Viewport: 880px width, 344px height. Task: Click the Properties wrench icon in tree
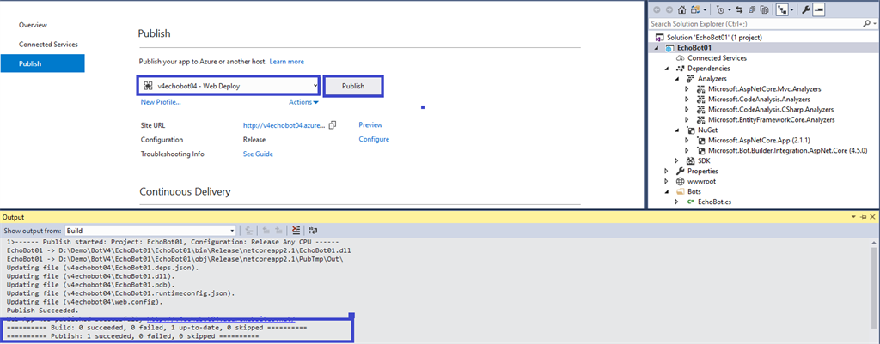tap(681, 171)
